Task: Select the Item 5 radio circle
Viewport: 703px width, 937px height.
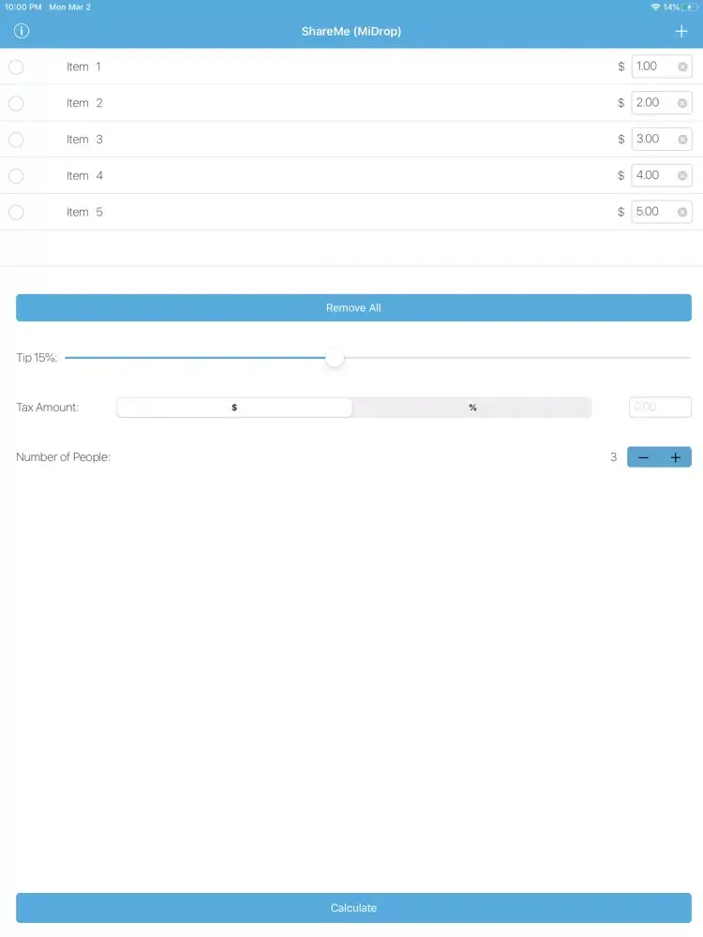Action: click(16, 212)
